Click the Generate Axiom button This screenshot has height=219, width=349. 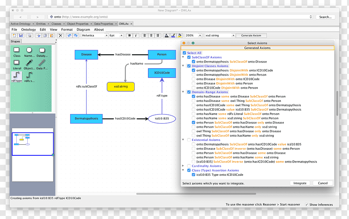[251, 35]
